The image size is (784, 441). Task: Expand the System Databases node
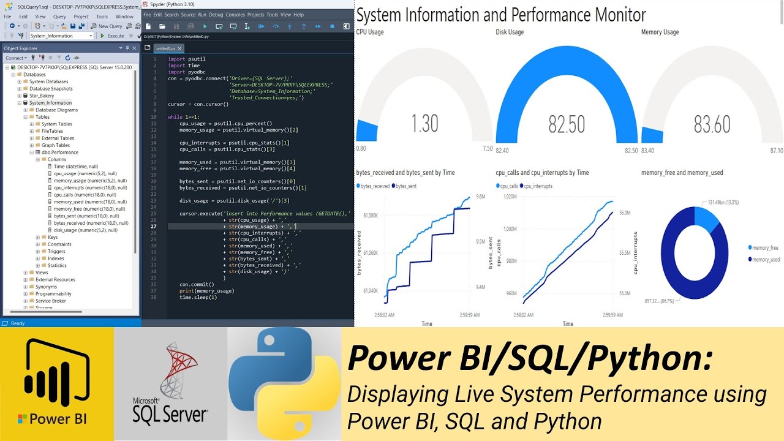coord(20,81)
